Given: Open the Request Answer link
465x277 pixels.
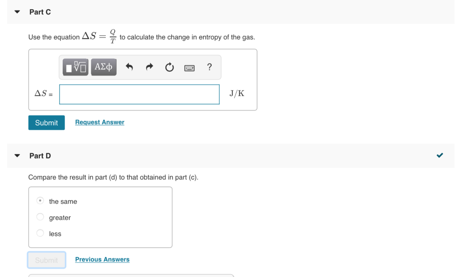Looking at the screenshot, I should coord(99,122).
